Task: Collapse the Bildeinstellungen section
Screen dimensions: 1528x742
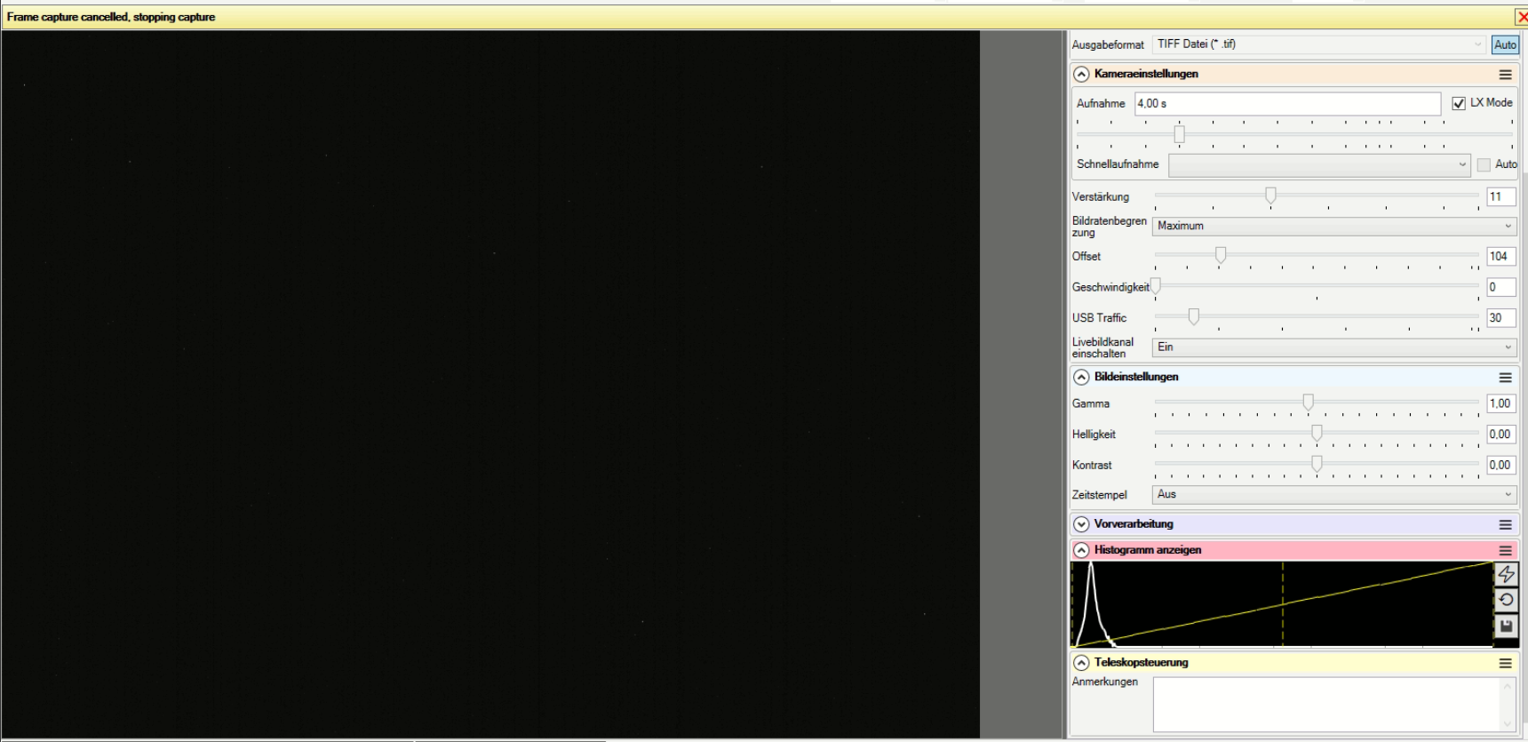Action: pyautogui.click(x=1081, y=378)
